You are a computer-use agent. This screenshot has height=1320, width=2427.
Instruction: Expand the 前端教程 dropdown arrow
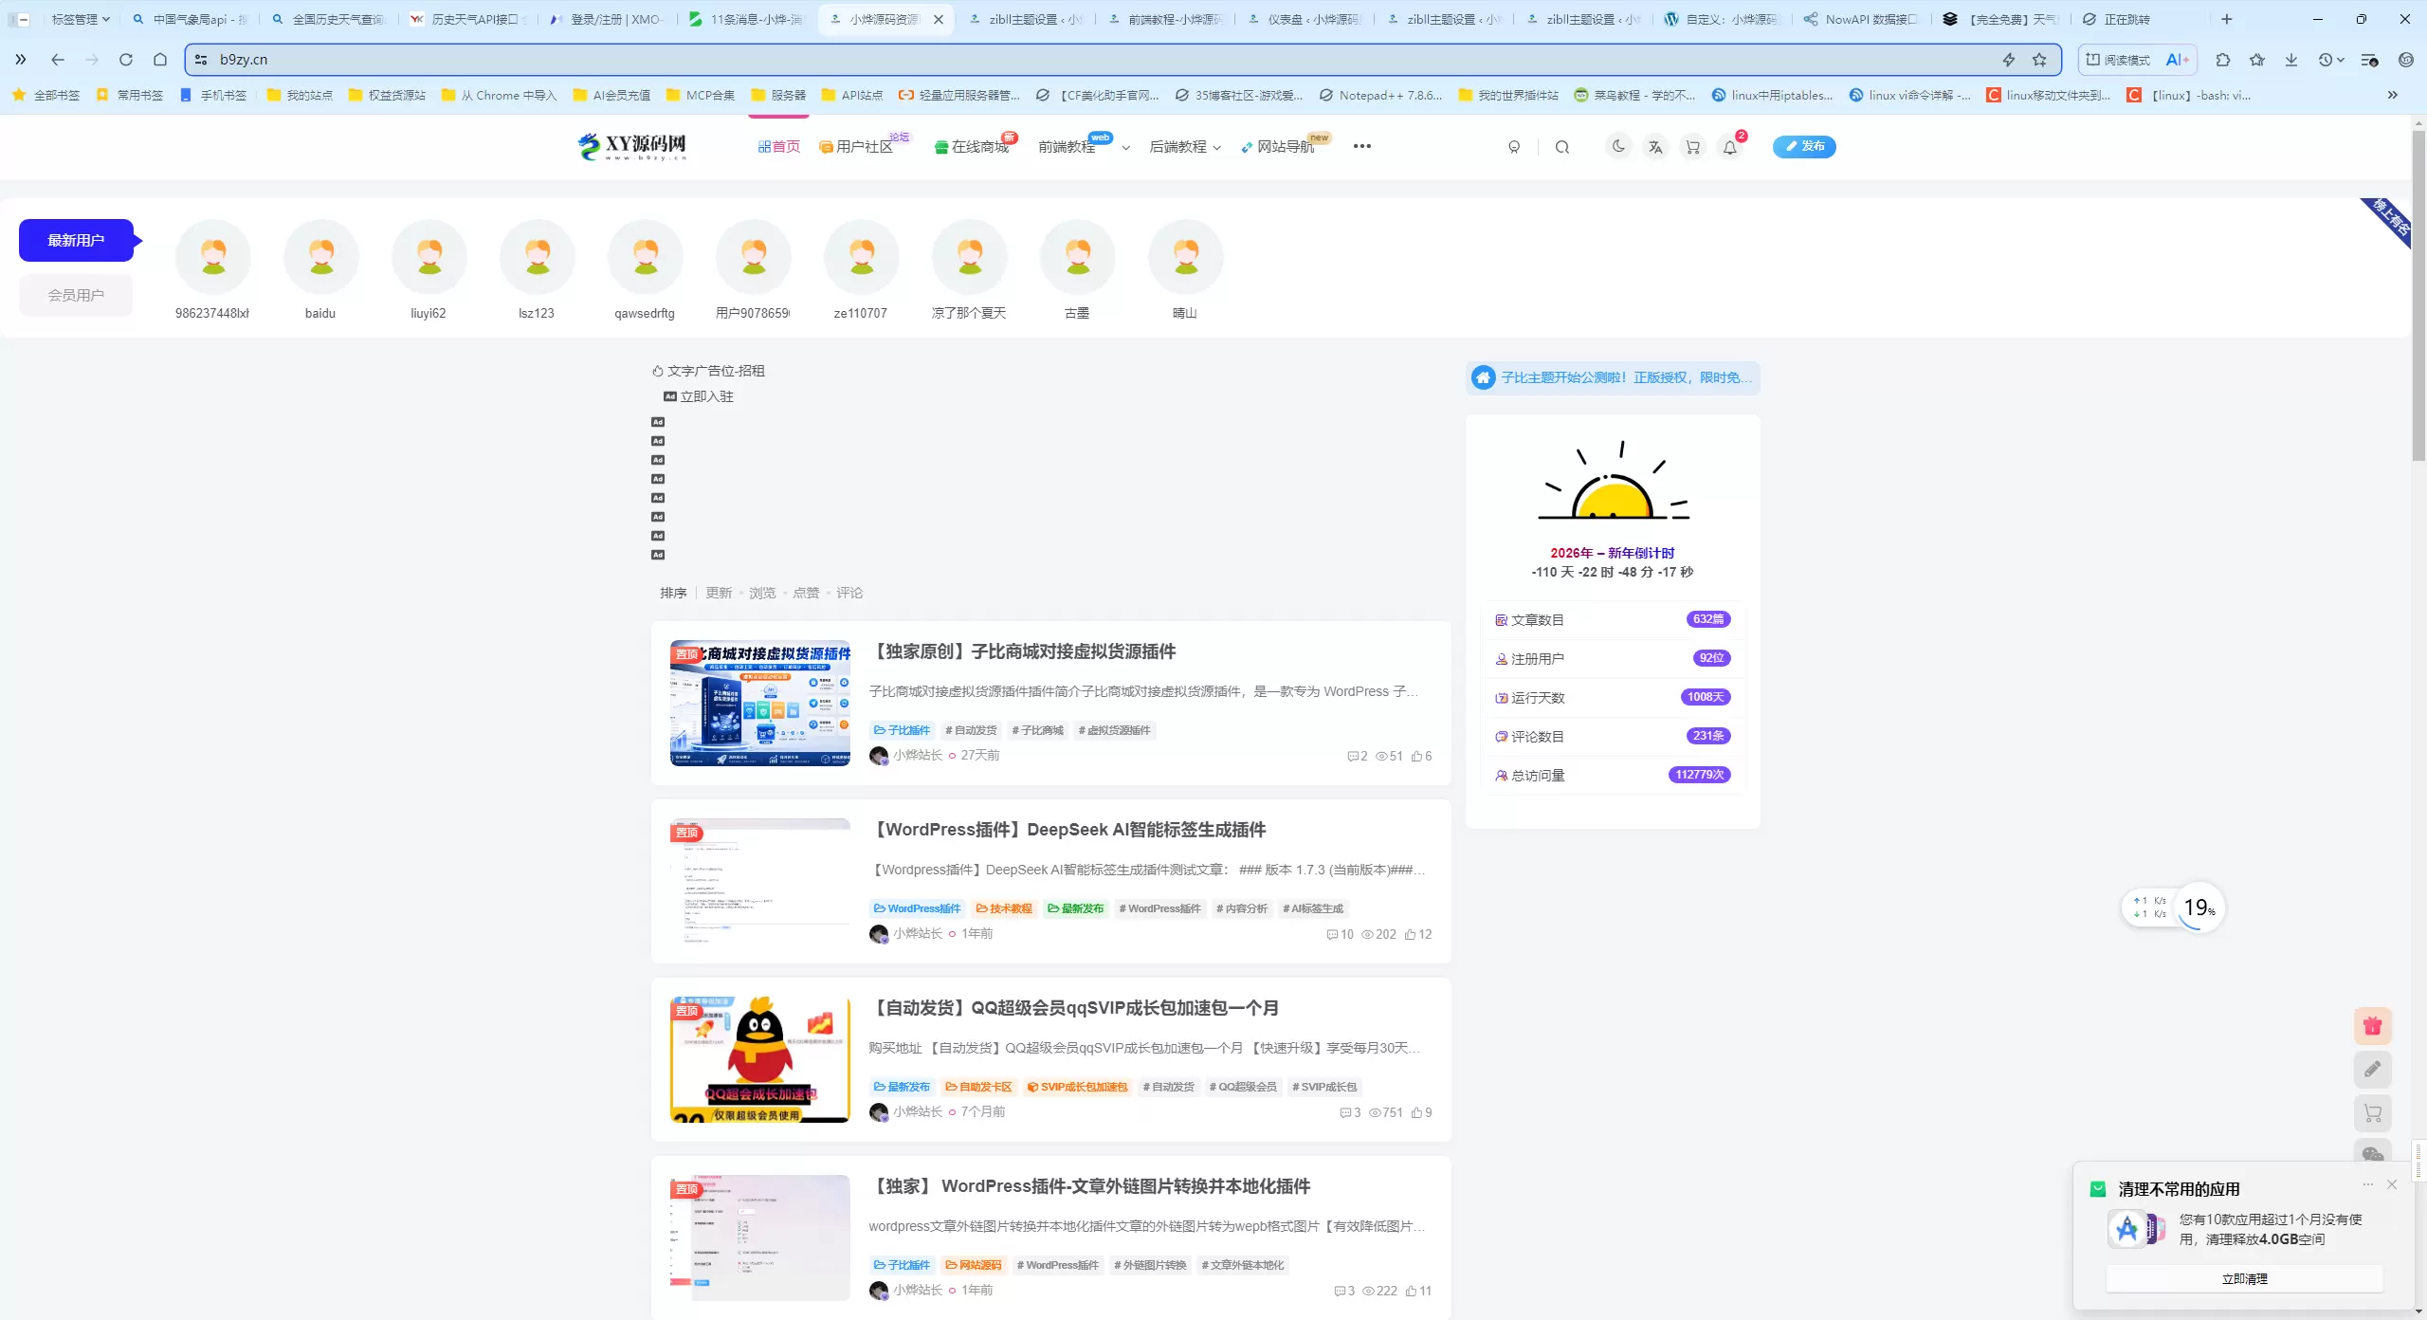point(1126,148)
